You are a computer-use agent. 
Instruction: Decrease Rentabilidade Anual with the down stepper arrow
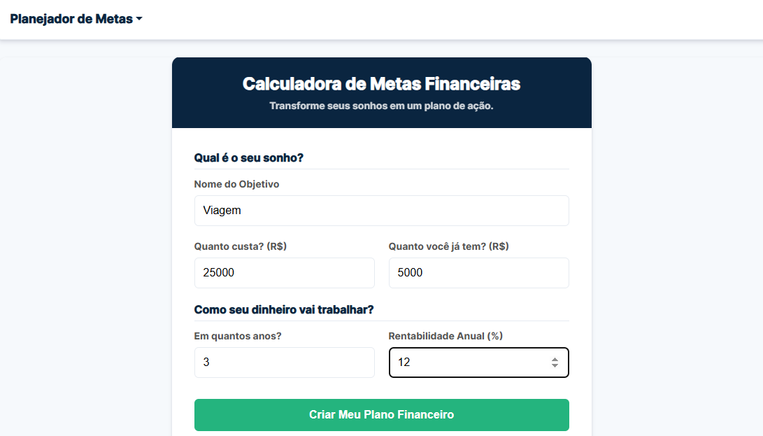click(555, 366)
